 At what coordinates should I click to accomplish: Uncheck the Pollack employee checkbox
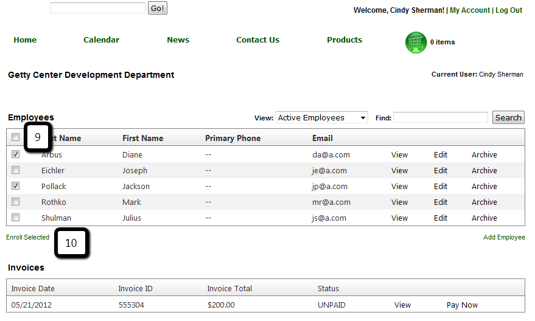pyautogui.click(x=16, y=186)
